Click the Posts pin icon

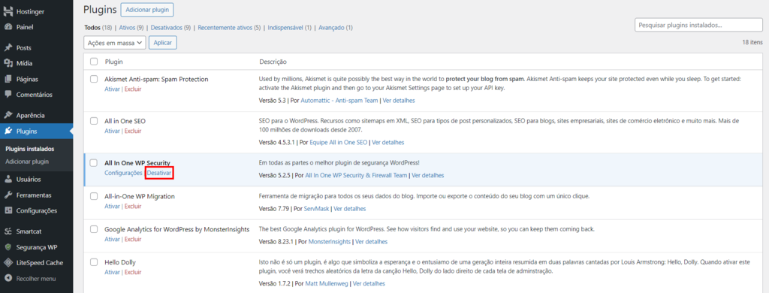pyautogui.click(x=8, y=48)
